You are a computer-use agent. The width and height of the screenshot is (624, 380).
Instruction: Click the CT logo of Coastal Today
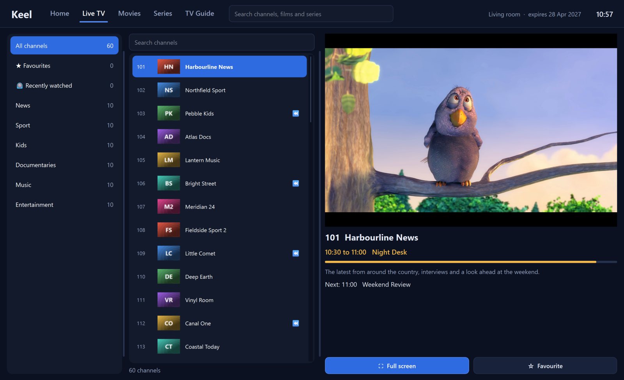[168, 347]
